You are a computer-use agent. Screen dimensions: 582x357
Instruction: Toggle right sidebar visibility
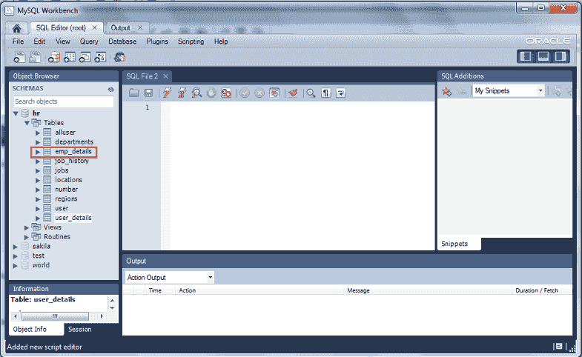point(560,56)
